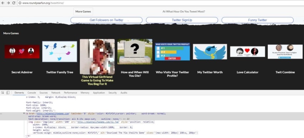Toggle the DevTools device toolbar icon
The width and height of the screenshot is (304, 138).
coord(8,92)
